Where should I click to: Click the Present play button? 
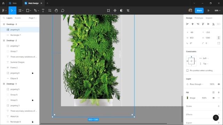pos(208,10)
